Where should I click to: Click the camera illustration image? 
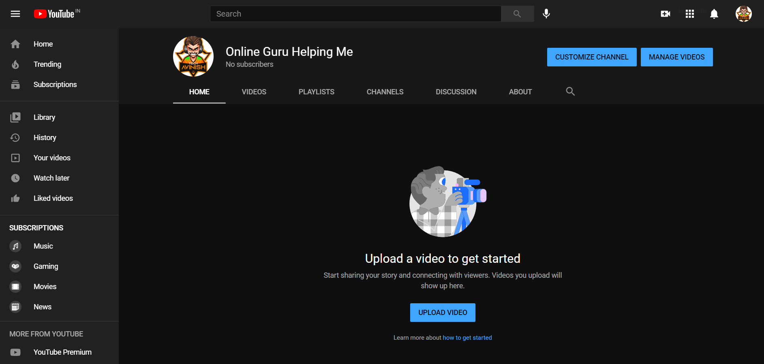[447, 202]
